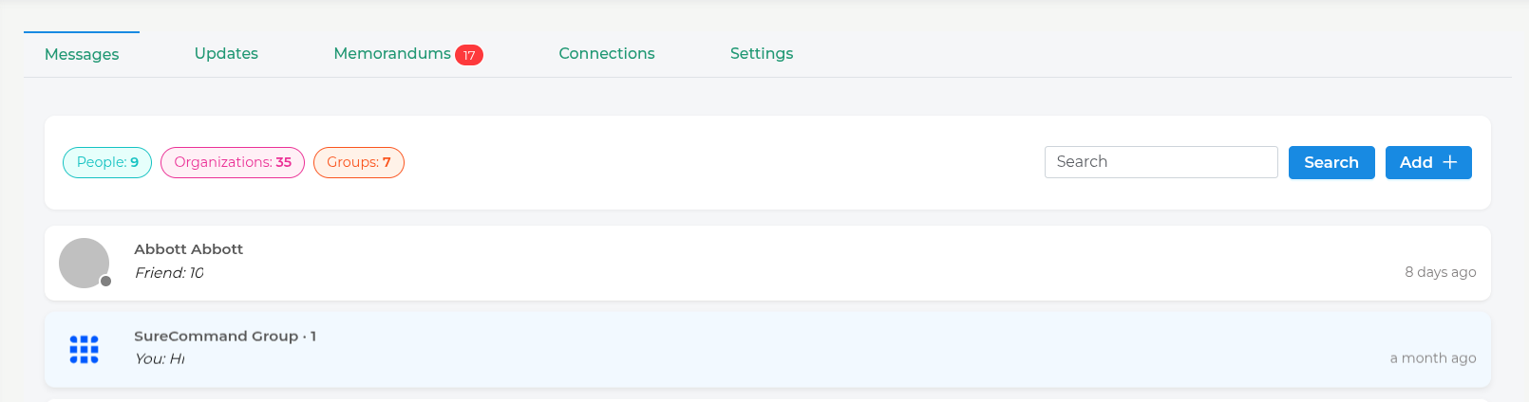
Task: Filter by Organizations: 35 chip
Action: pyautogui.click(x=233, y=162)
